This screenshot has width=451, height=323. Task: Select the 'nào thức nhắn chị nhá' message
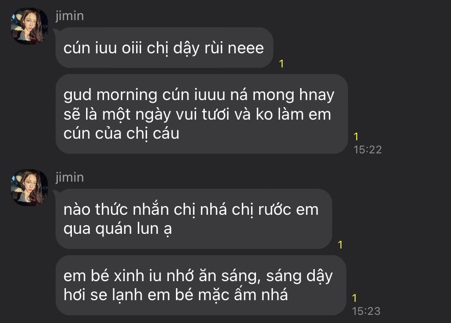pyautogui.click(x=194, y=219)
